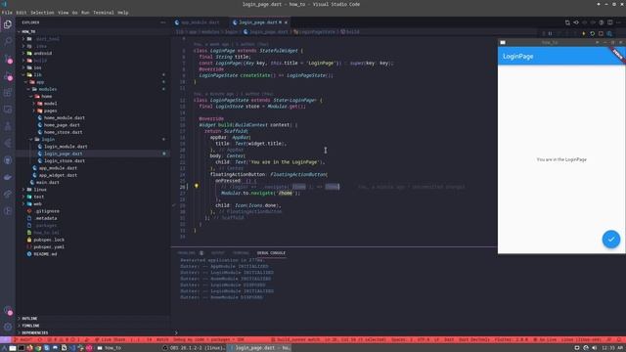Screen dimensions: 626x352
Task: Click the lightbulb code action icon
Action: pos(197,186)
